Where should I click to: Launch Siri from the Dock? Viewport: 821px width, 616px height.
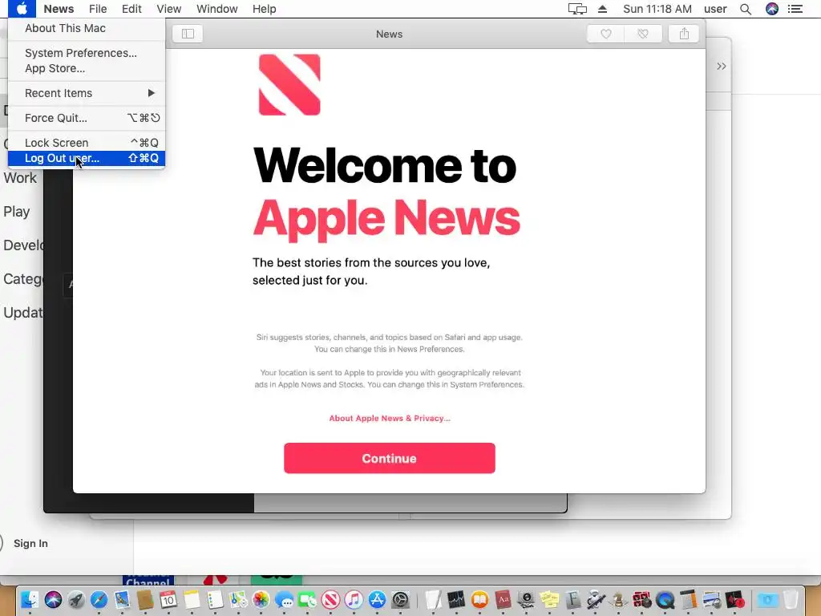tap(53, 600)
